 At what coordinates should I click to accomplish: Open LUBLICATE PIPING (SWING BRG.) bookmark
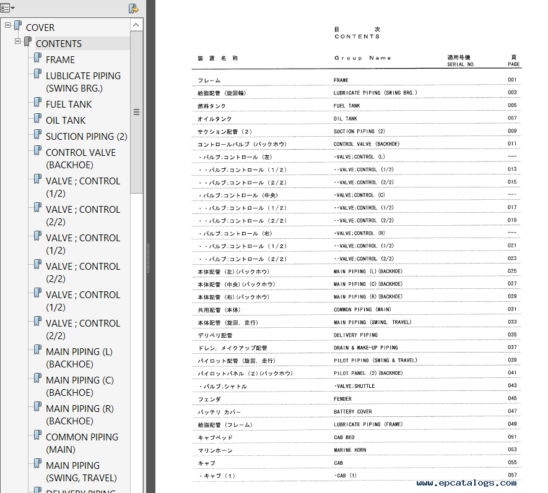pyautogui.click(x=83, y=82)
